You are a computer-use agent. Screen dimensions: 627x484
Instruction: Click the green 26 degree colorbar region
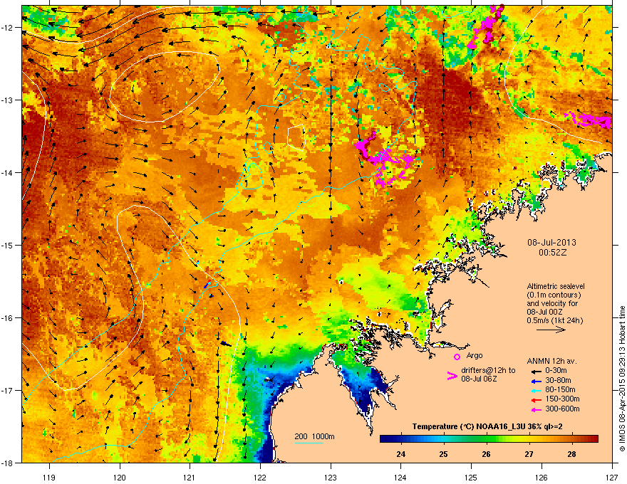point(486,439)
